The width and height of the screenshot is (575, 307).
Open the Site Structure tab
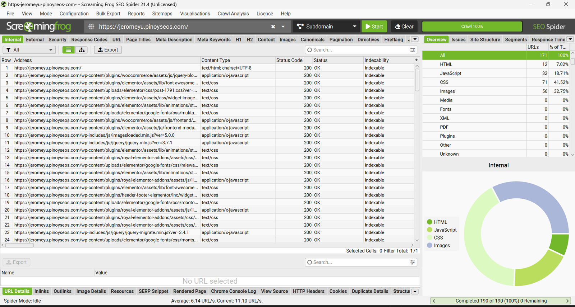point(485,39)
